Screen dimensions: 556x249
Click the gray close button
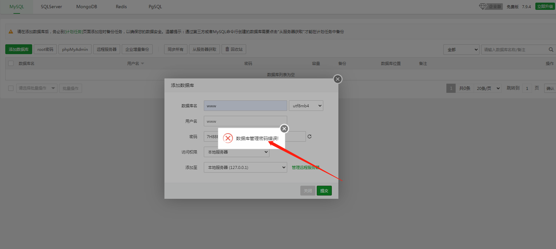pos(308,191)
